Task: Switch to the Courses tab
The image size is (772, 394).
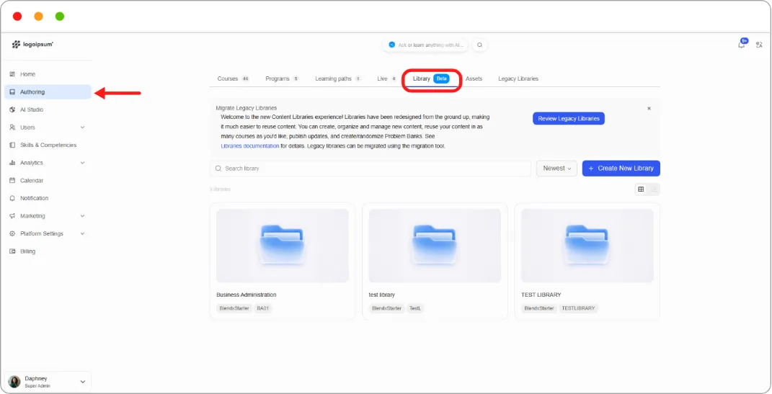Action: (x=234, y=79)
